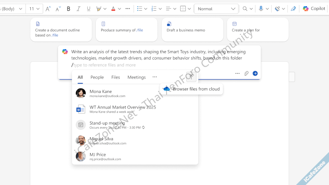The width and height of the screenshot is (329, 185).
Task: Select MJ Price from the list
Action: click(135, 157)
